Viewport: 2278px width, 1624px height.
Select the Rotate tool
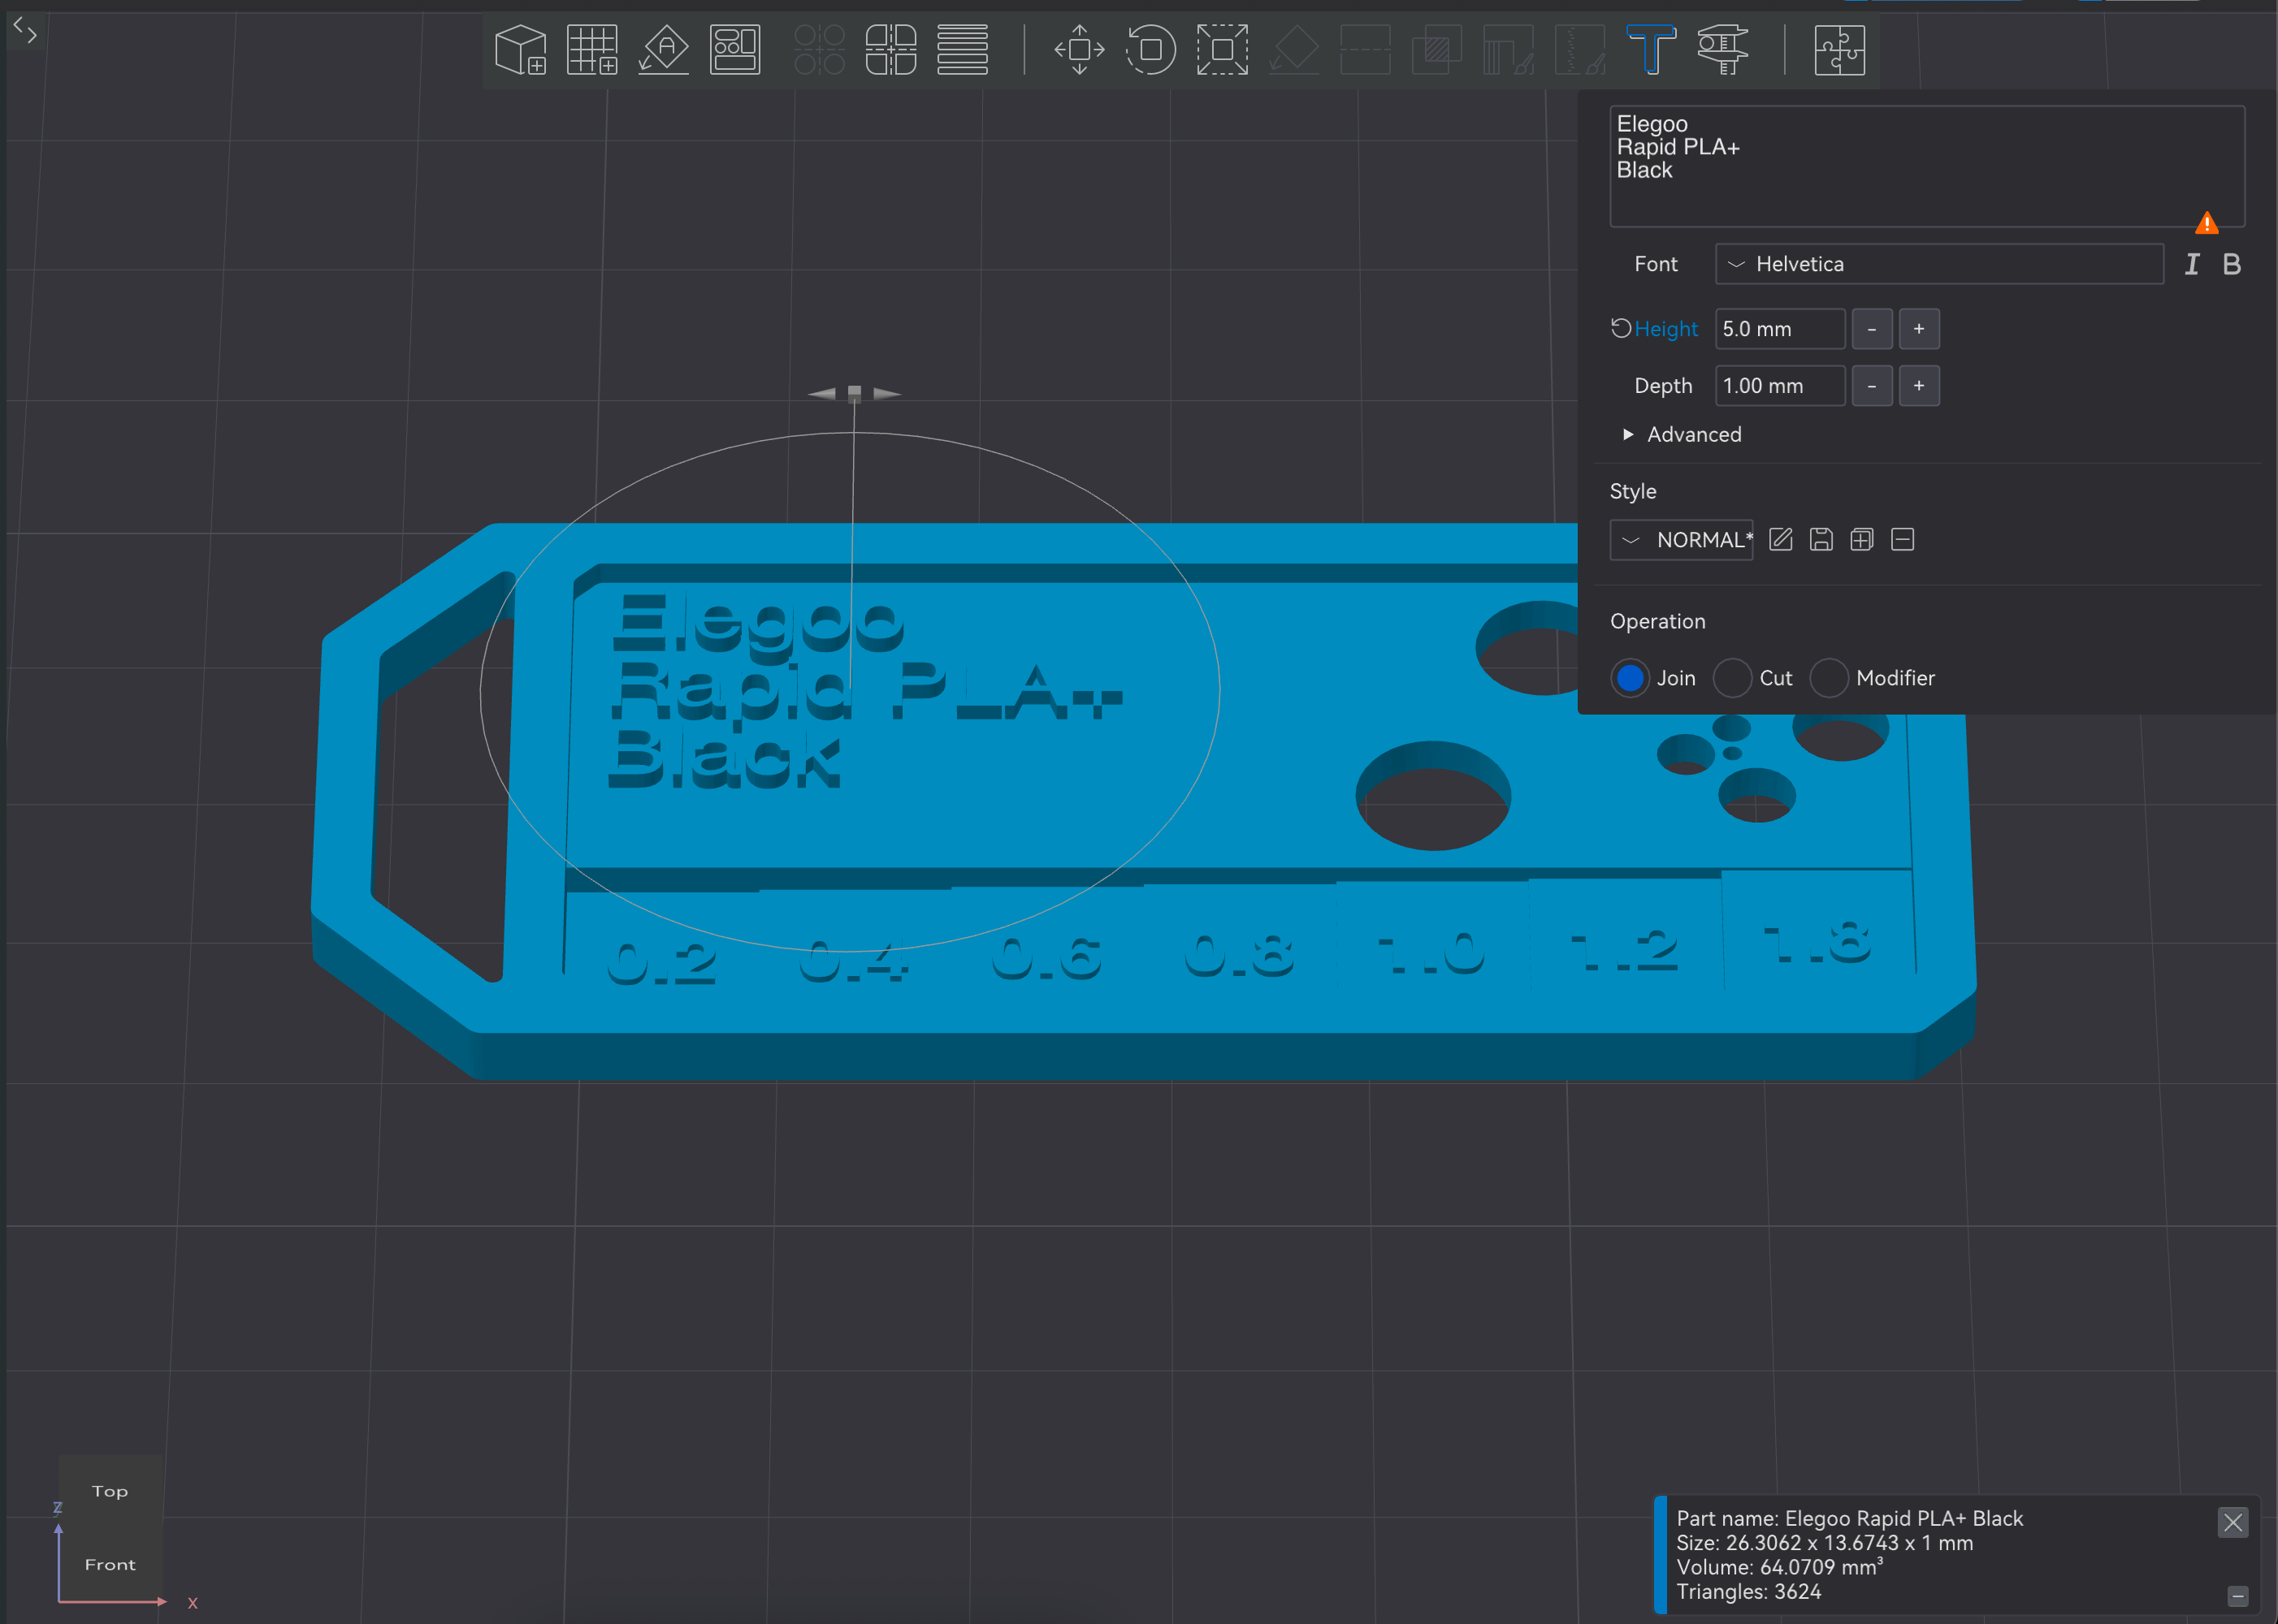pos(1150,50)
